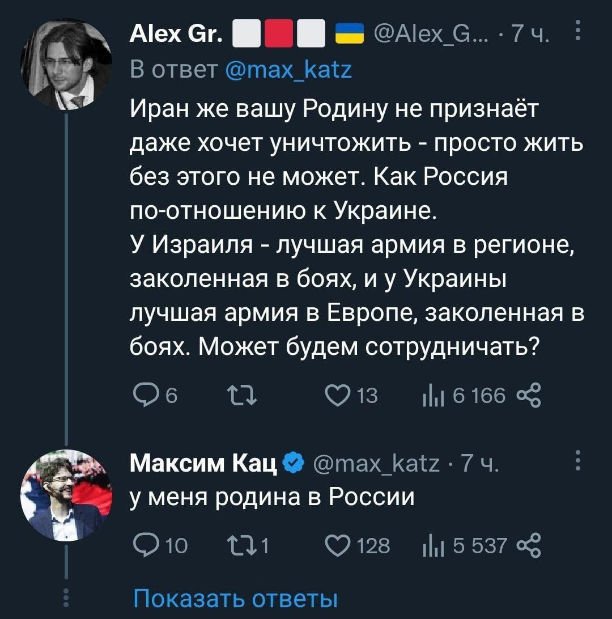
Task: Click the Максим Кац display name
Action: click(203, 465)
